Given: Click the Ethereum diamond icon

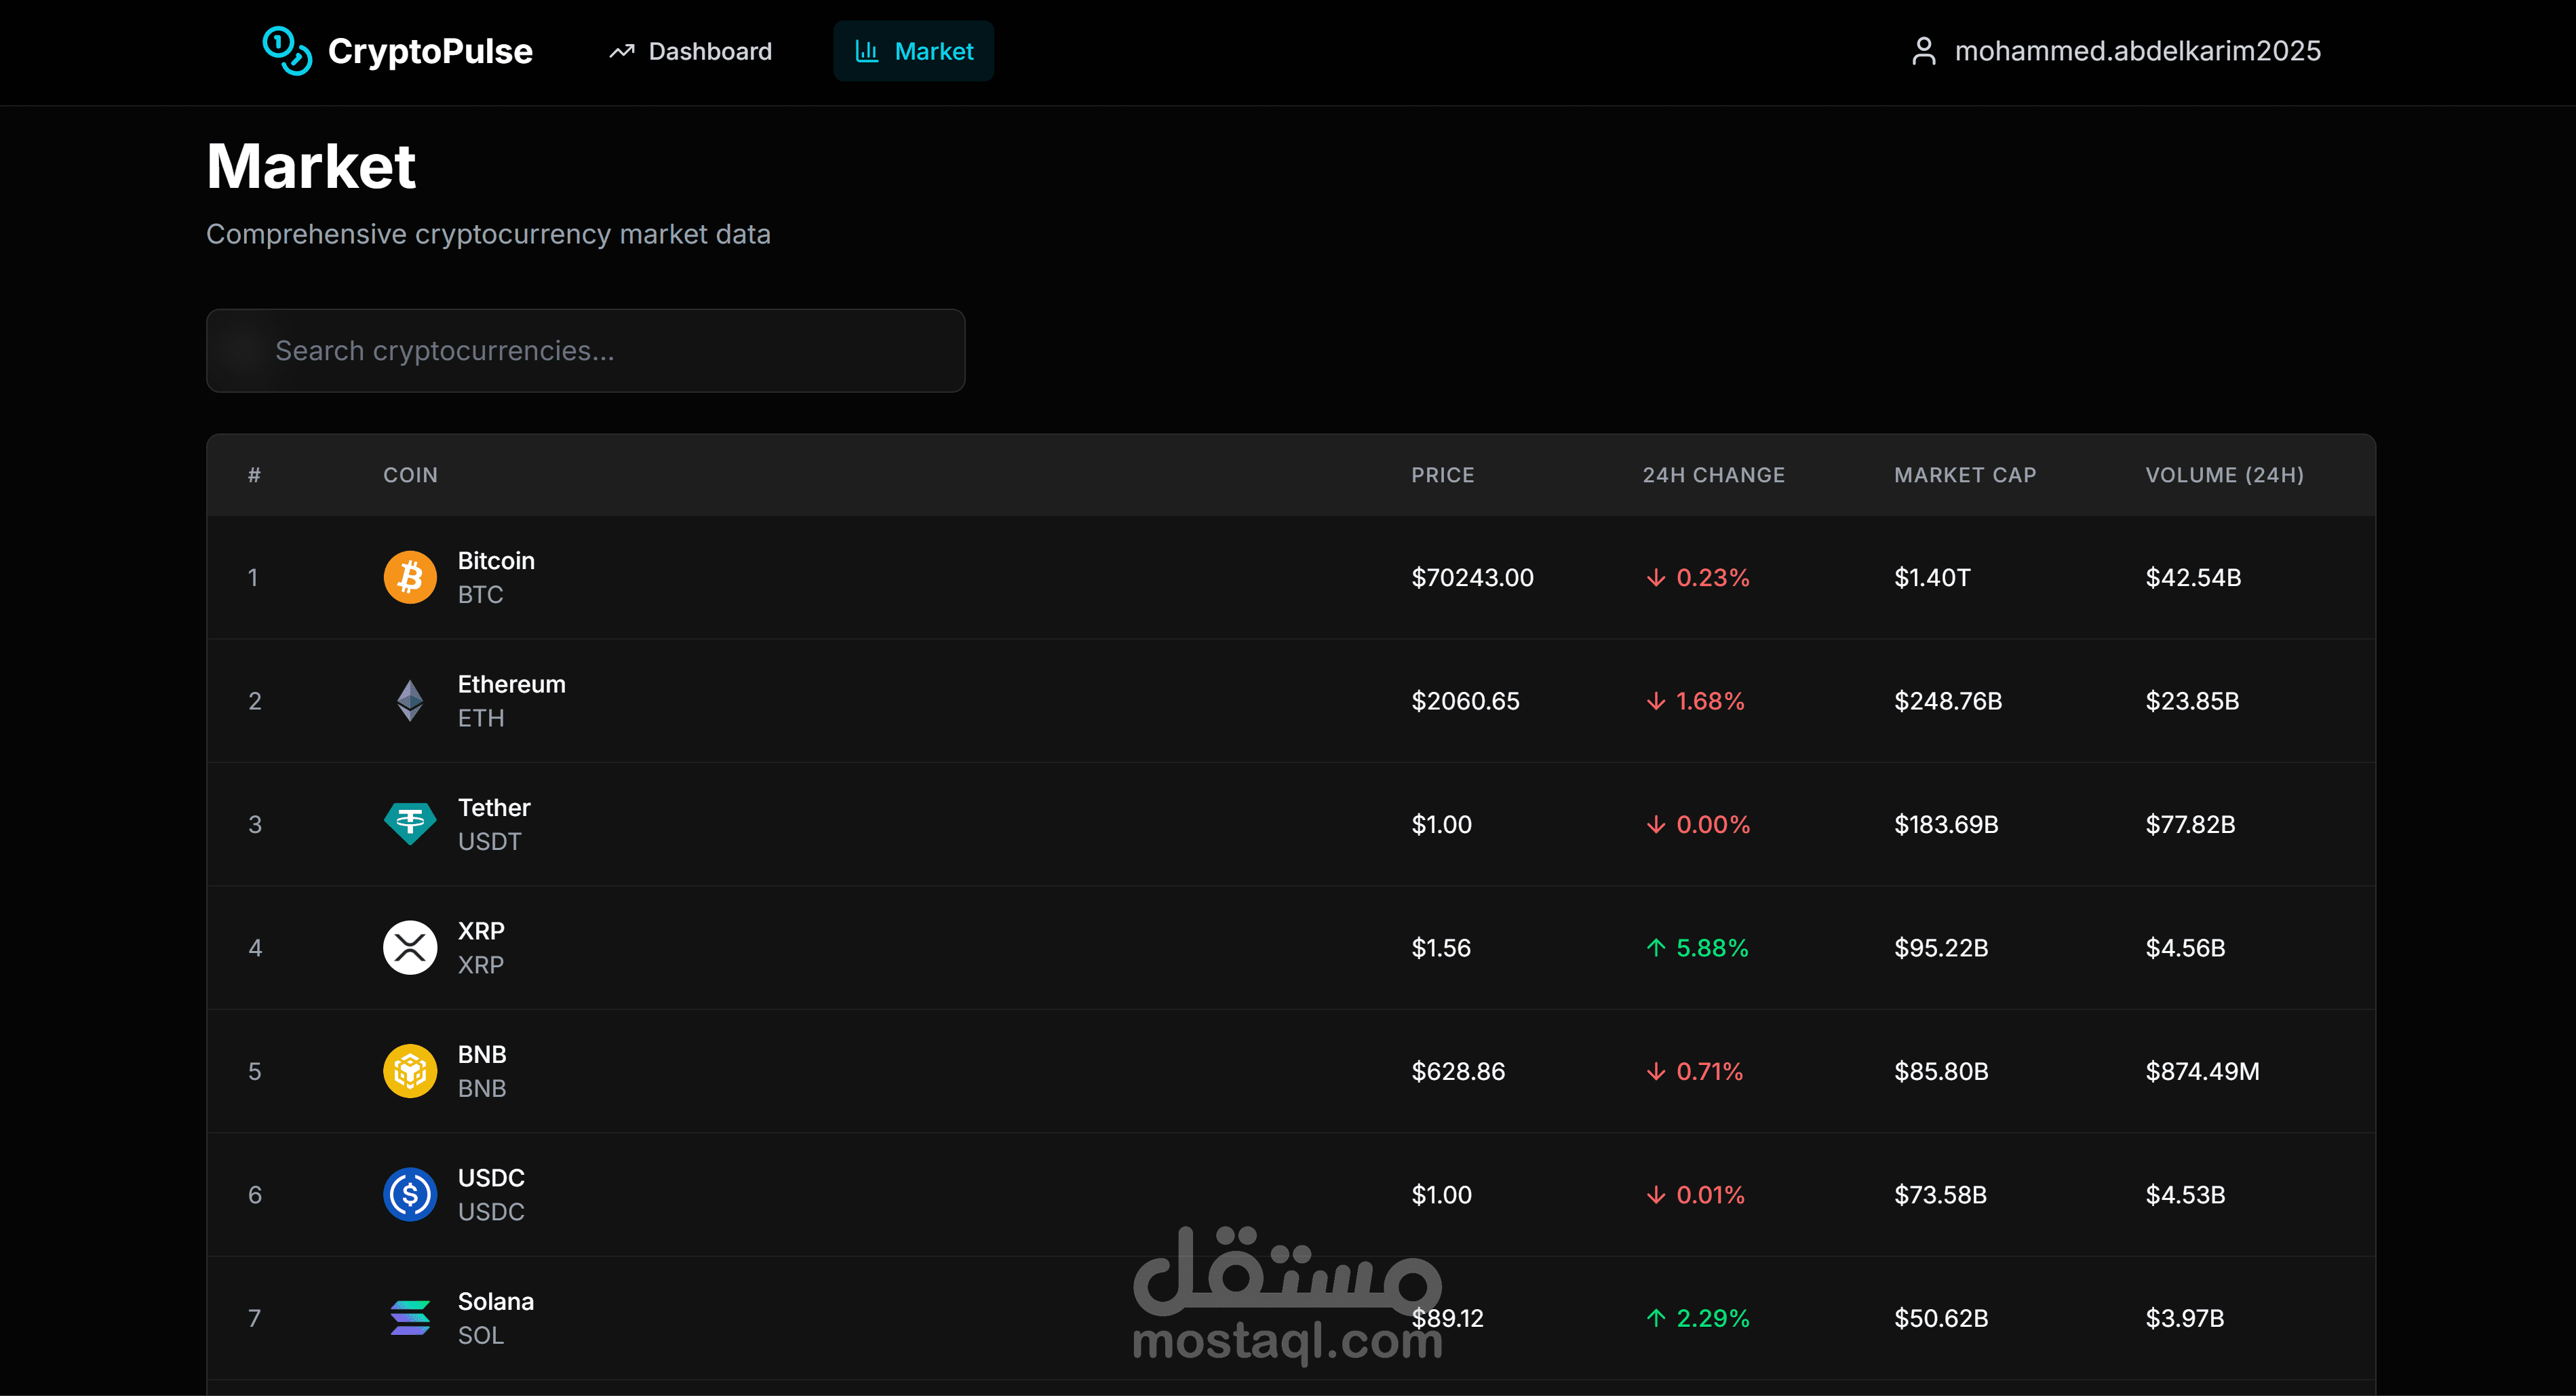Looking at the screenshot, I should [x=410, y=701].
